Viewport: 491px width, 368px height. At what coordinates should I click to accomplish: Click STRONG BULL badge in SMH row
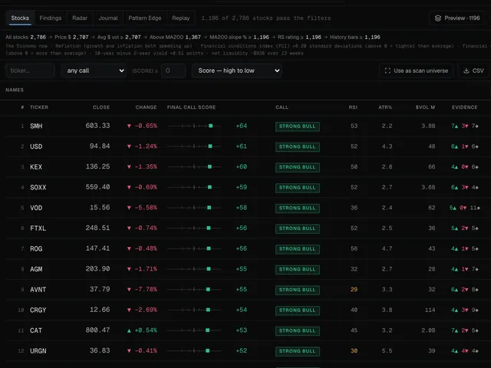[x=298, y=127]
